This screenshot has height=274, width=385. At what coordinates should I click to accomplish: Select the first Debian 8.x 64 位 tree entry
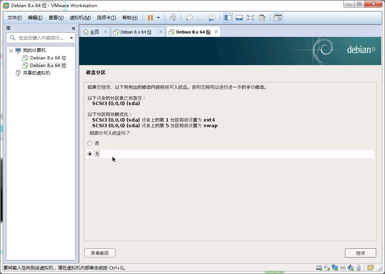point(48,58)
